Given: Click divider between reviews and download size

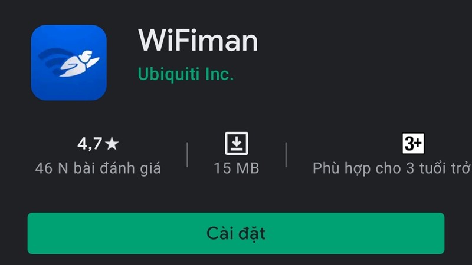Looking at the screenshot, I should [x=187, y=155].
